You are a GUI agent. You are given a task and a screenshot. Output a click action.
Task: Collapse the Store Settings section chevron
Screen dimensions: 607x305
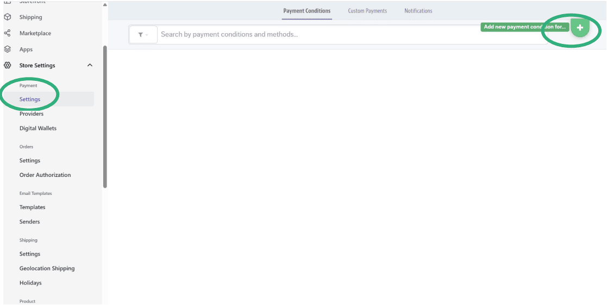point(90,66)
